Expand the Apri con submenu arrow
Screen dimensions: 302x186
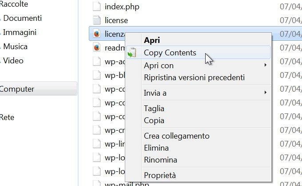click(266, 66)
